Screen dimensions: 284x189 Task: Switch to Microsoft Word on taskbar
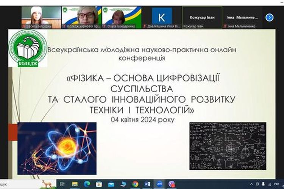tap(147, 184)
